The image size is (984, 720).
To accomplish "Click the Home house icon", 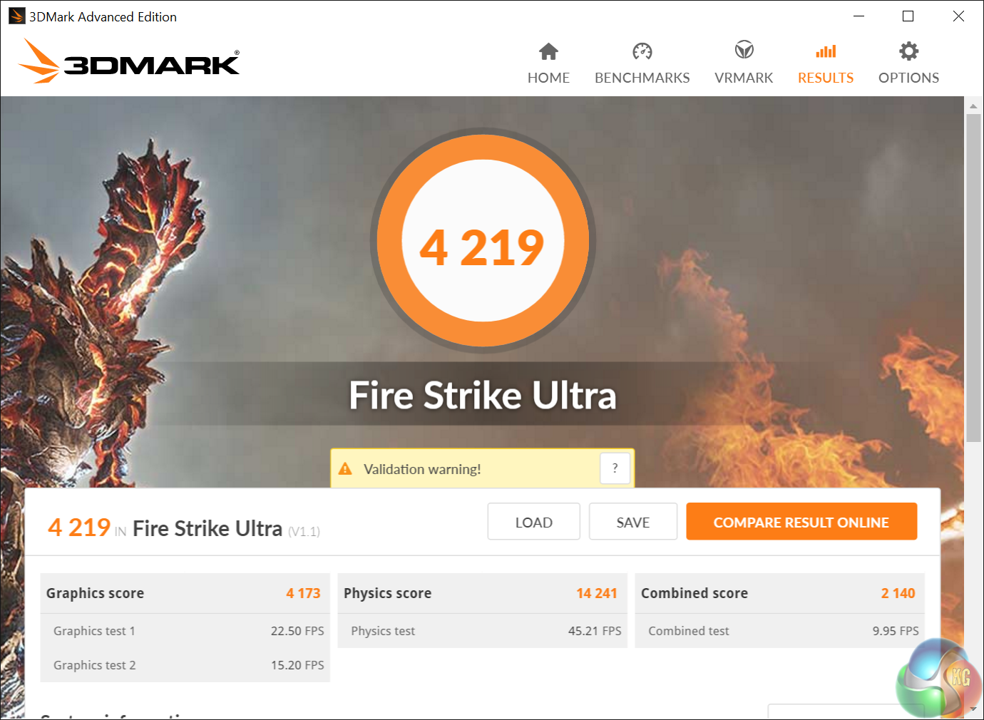I will point(548,51).
